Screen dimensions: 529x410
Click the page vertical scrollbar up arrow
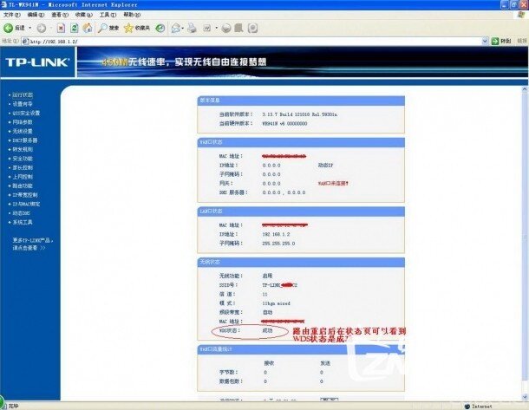coord(525,89)
